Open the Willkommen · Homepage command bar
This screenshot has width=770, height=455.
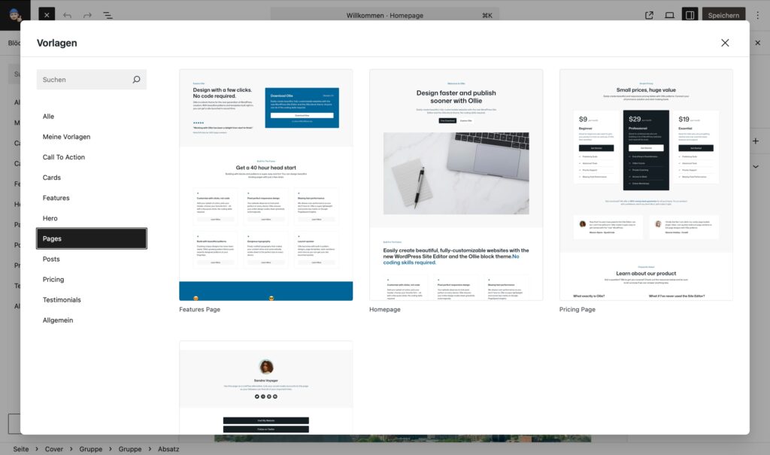384,15
